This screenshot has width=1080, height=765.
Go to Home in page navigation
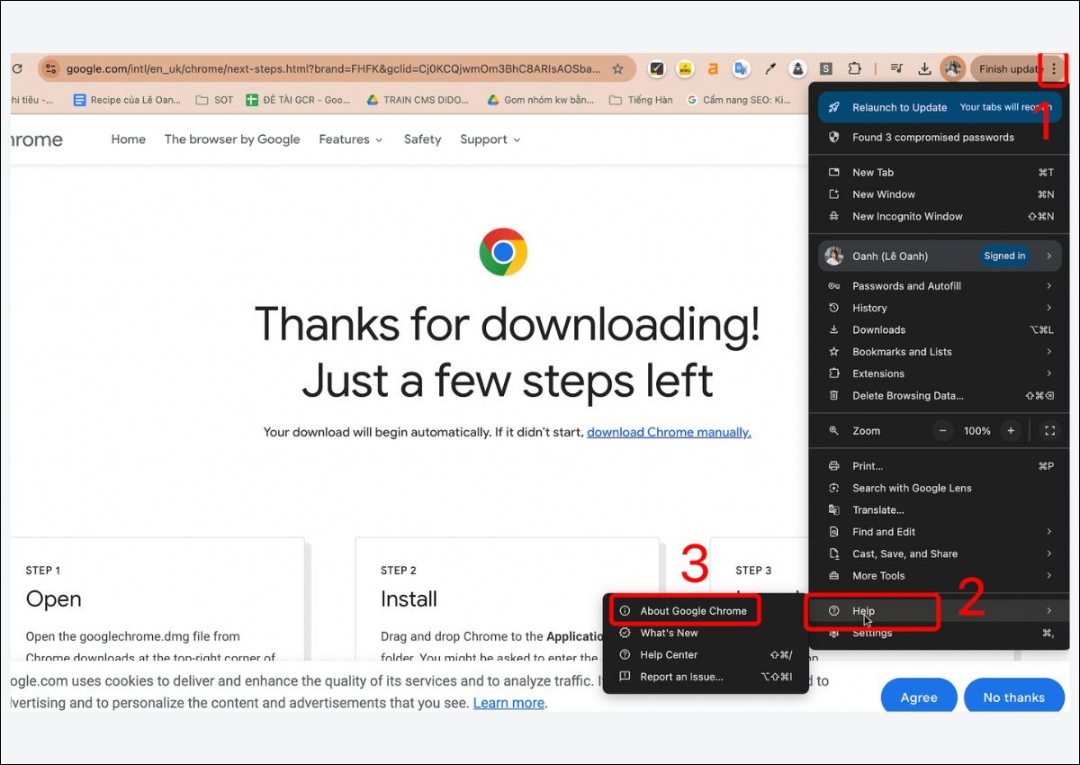pyautogui.click(x=129, y=139)
